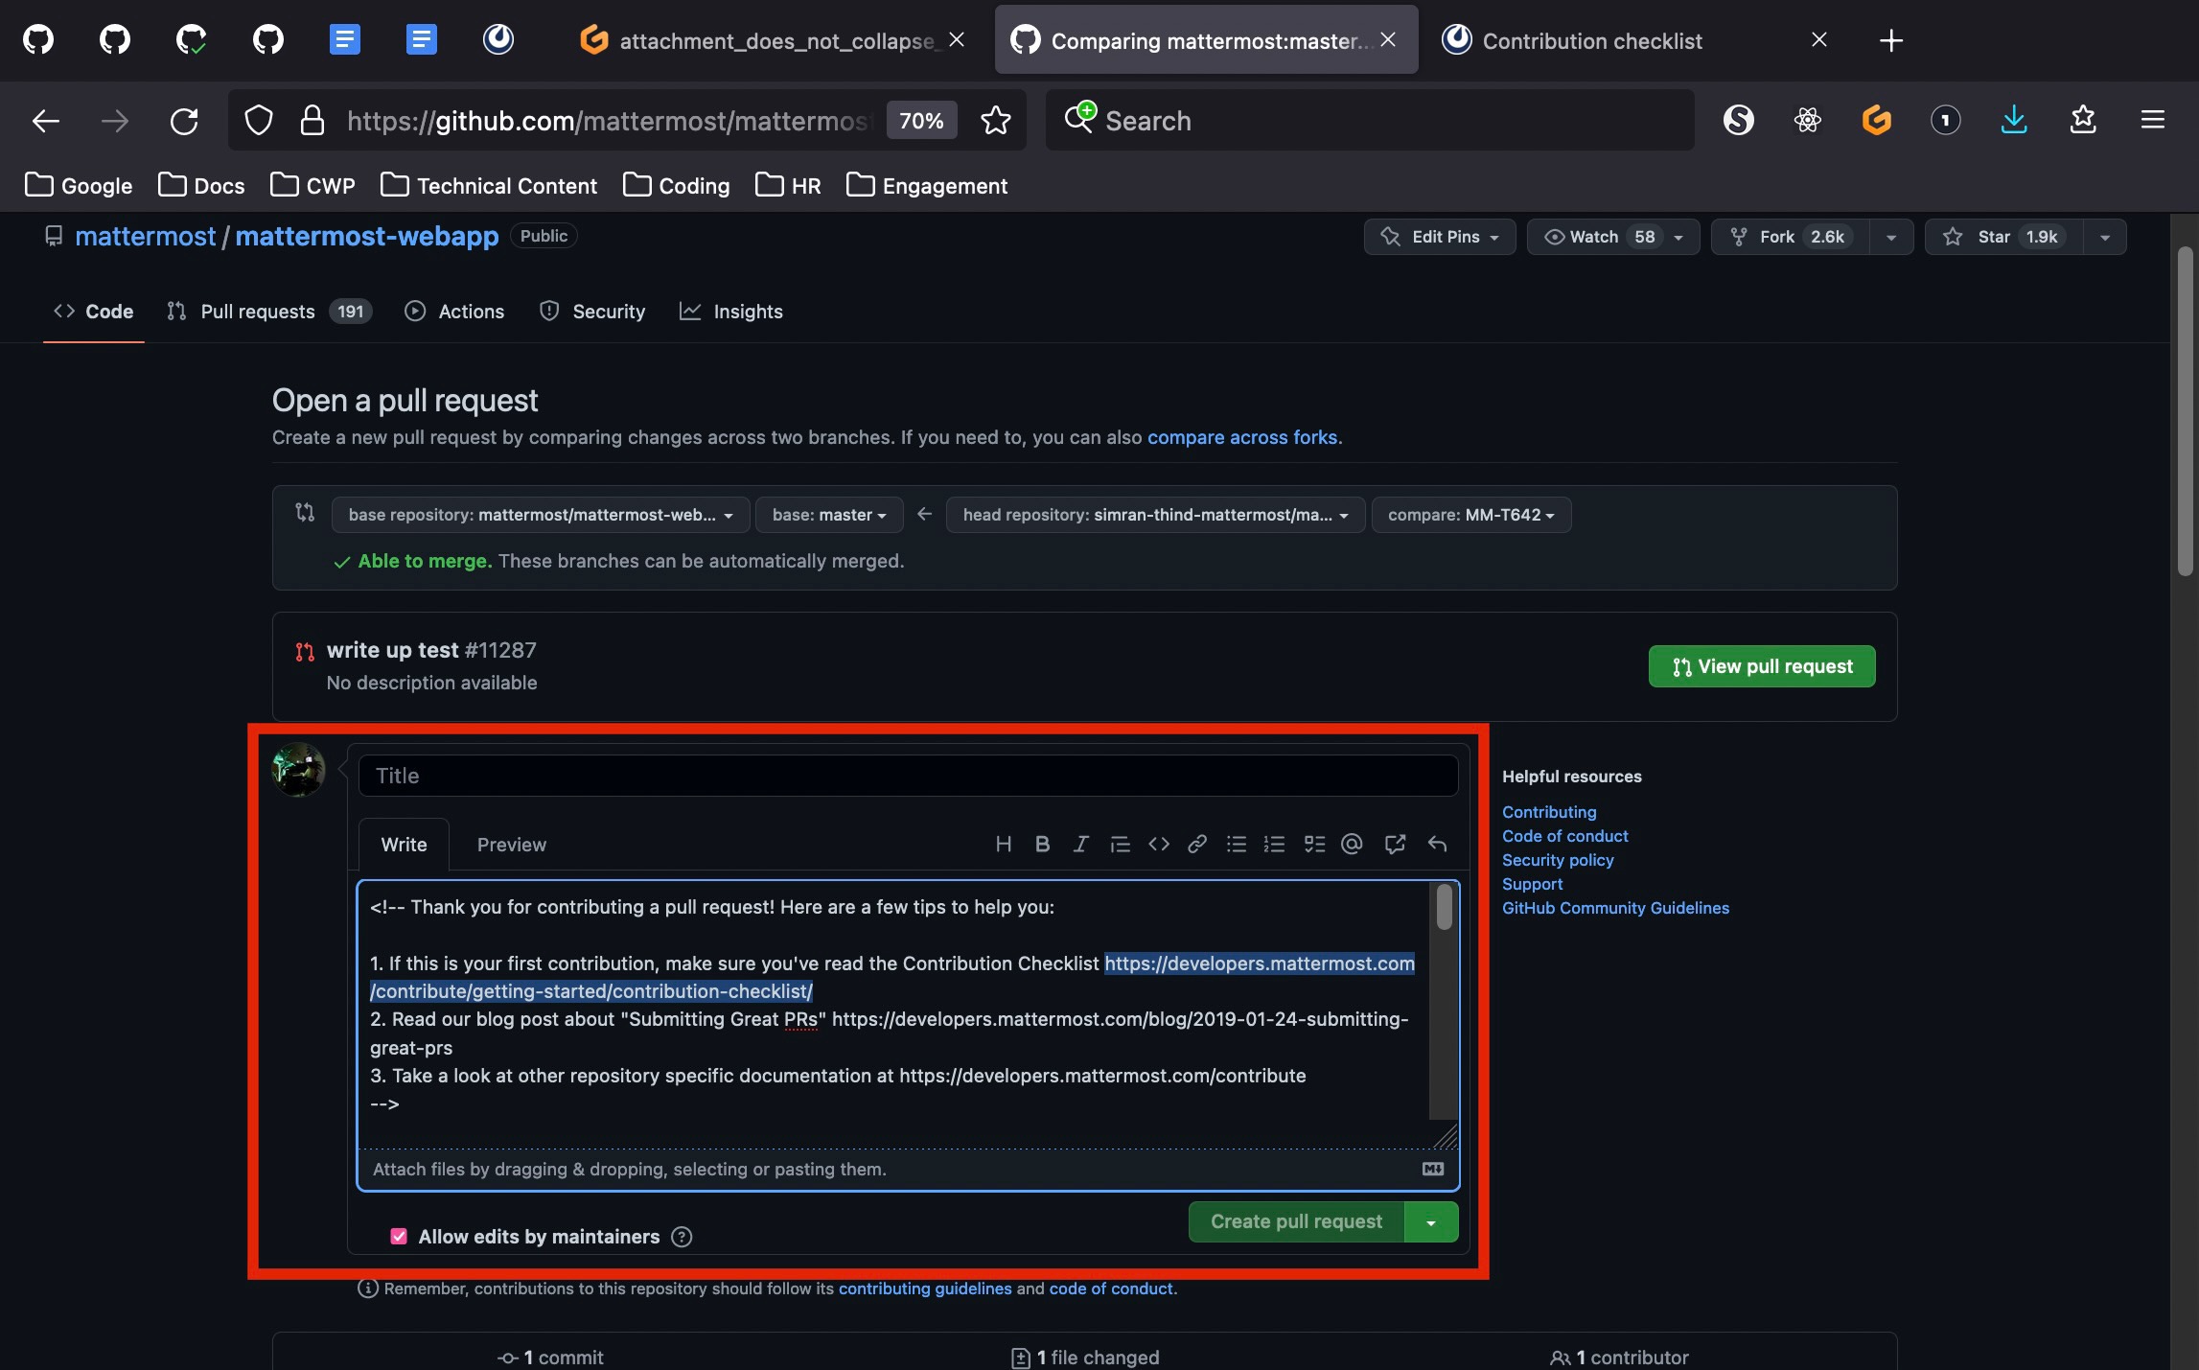Viewport: 2199px width, 1370px height.
Task: Open compare: MM-T642 branch dropdown
Action: pos(1471,515)
